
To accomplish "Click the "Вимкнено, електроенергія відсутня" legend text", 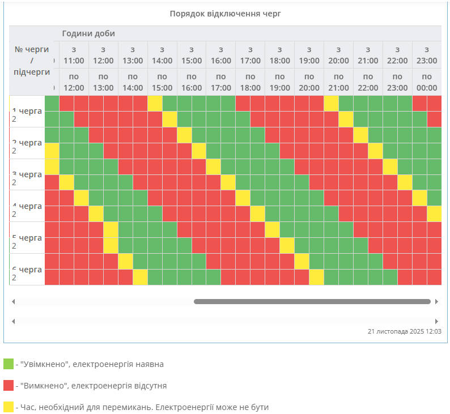I will pyautogui.click(x=94, y=386).
